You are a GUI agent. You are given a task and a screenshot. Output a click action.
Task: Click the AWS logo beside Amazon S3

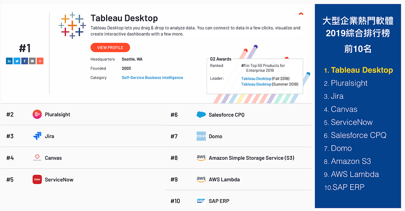click(x=201, y=158)
